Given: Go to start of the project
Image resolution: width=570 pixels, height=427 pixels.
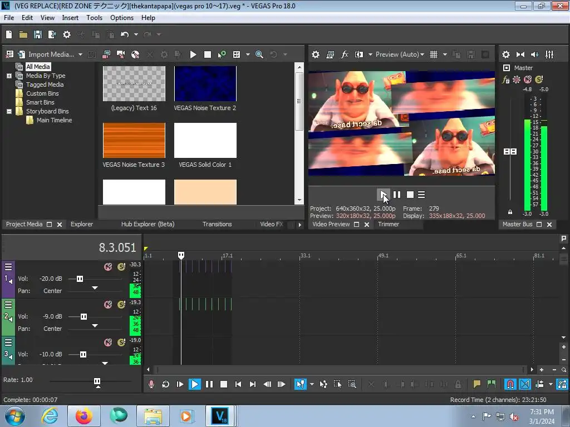Looking at the screenshot, I should coord(238,384).
